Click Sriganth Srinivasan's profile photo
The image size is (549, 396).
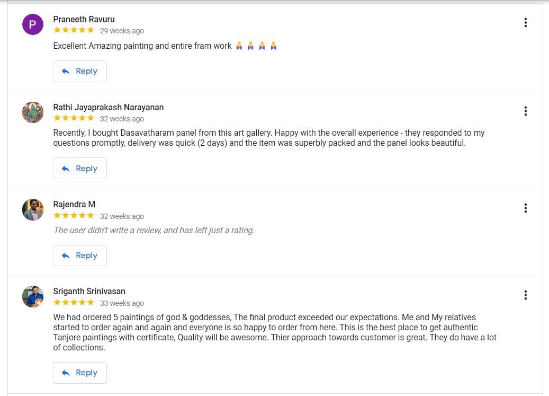click(33, 297)
